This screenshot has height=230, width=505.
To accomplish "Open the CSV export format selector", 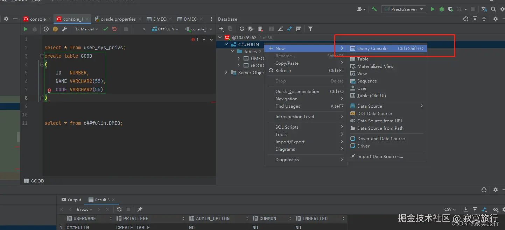I will tap(450, 209).
